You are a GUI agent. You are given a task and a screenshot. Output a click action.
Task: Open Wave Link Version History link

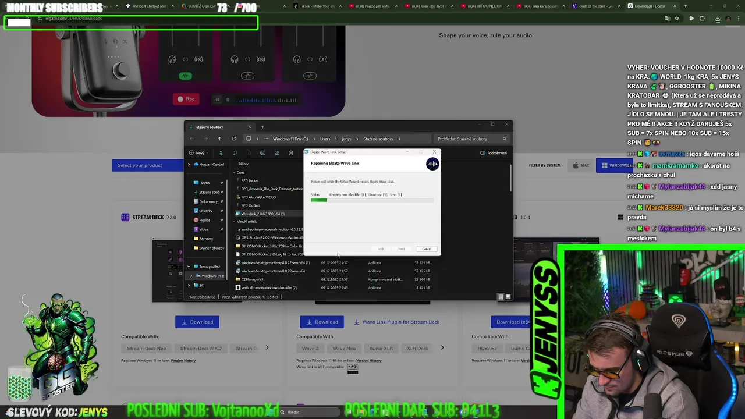(x=368, y=361)
